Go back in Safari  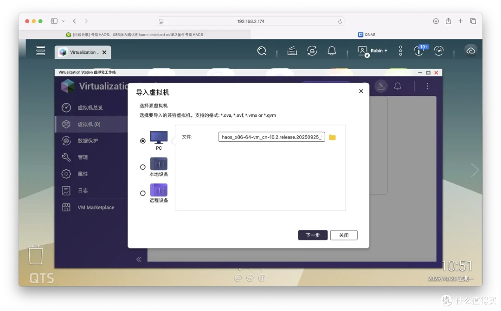coord(74,21)
